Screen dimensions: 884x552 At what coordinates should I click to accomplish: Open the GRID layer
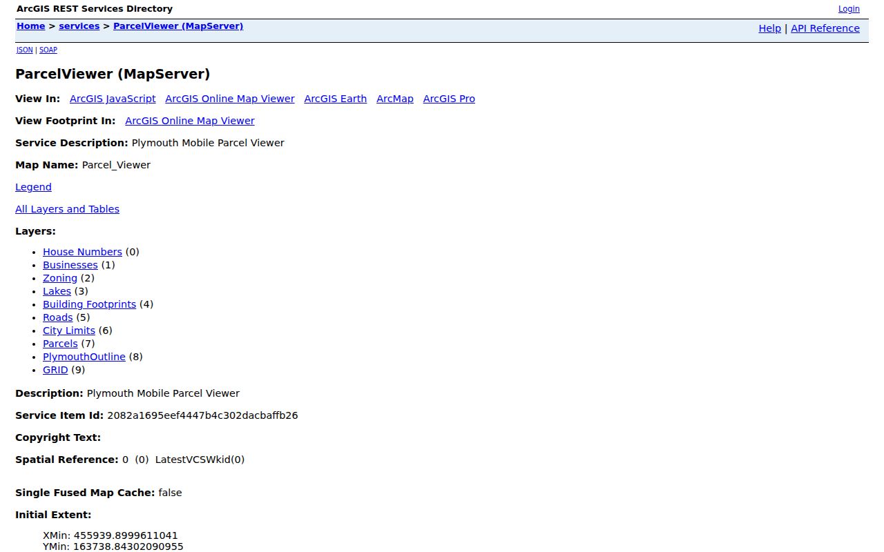pos(55,370)
